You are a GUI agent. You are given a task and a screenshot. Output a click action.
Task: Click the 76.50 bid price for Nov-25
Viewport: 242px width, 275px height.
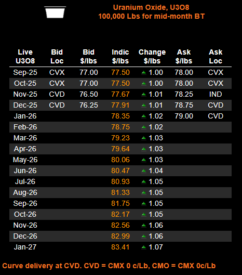coord(89,94)
